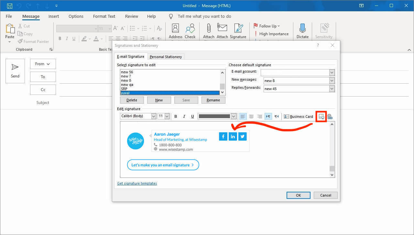Click the LinkedIn icon in the signature
The image size is (414, 235).
(233, 137)
